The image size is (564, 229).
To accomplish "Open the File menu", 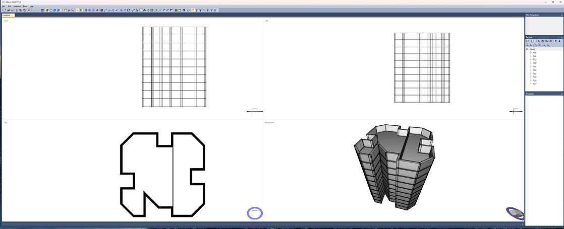I will click(x=3, y=6).
